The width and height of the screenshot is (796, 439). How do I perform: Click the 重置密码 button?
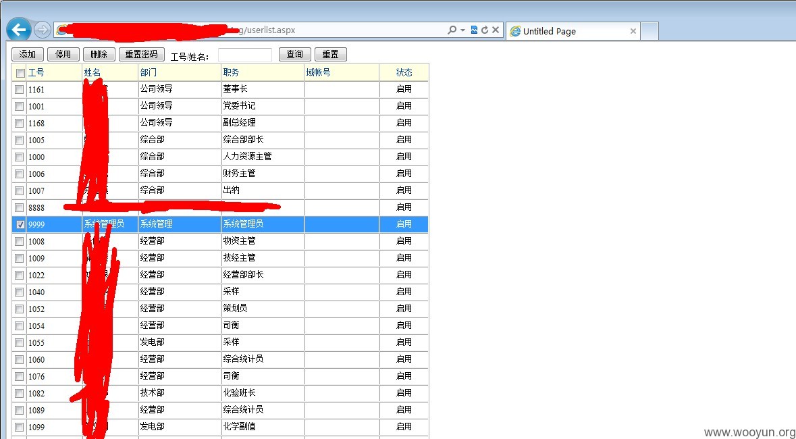pos(142,54)
